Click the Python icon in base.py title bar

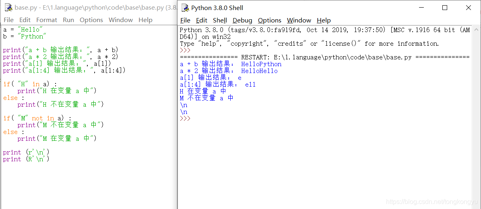(x=8, y=8)
